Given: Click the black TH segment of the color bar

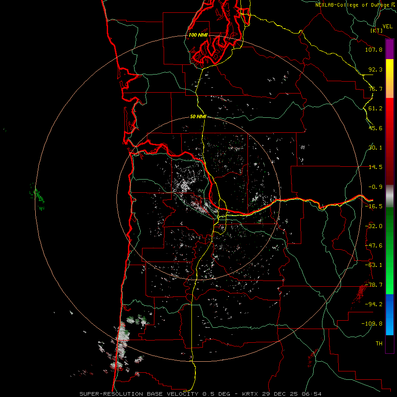Looking at the screenshot, I should (390, 344).
